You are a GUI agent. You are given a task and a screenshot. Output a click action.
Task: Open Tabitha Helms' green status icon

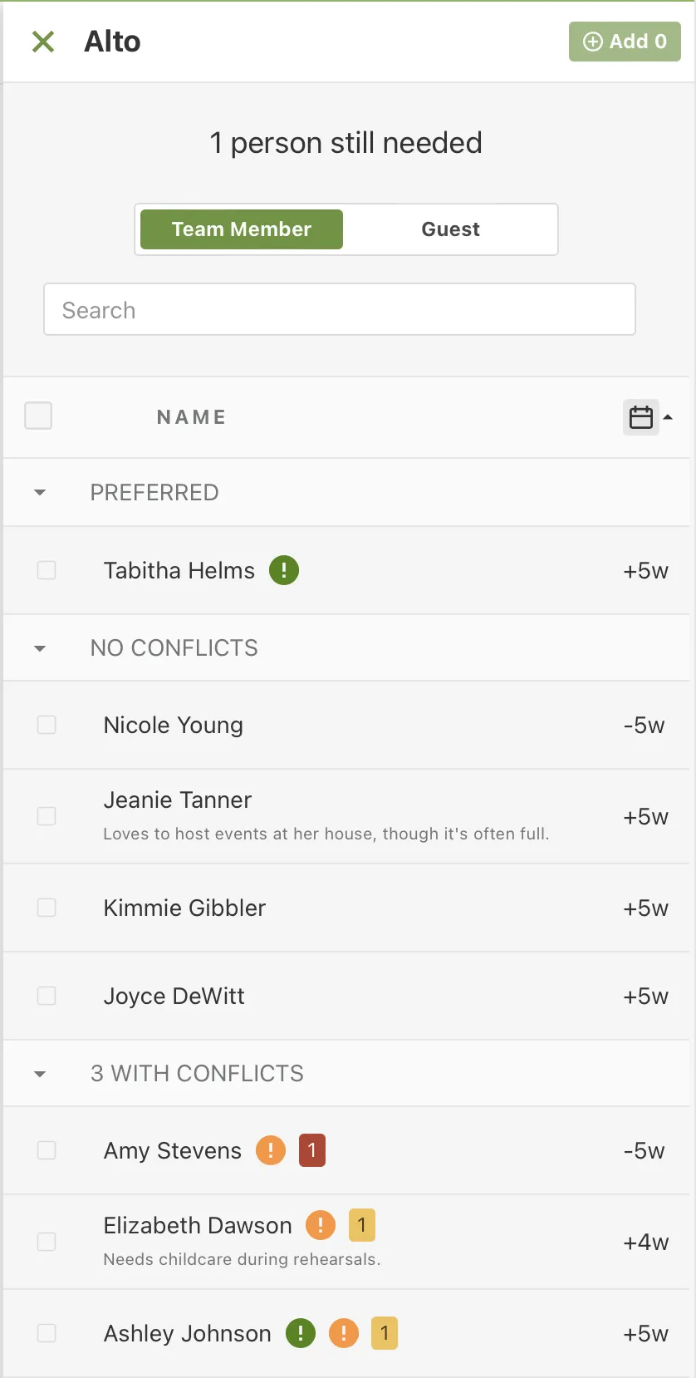click(x=284, y=570)
